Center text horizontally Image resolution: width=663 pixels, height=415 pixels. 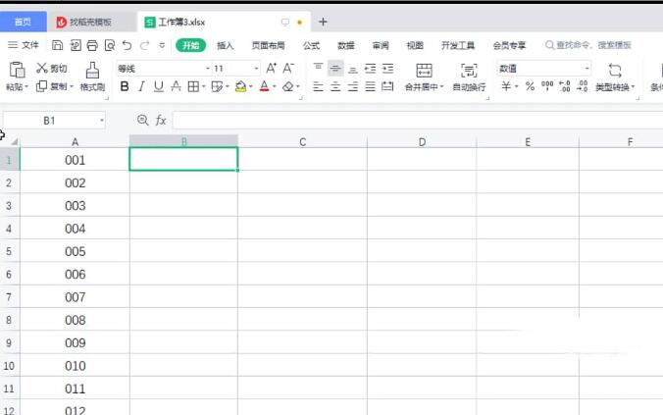click(x=335, y=86)
